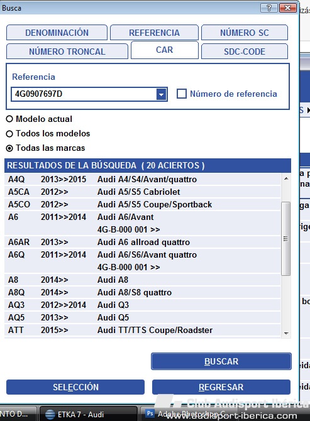Image resolution: width=310 pixels, height=421 pixels.
Task: Expand the Referencia dropdown arrow
Action: [162, 94]
